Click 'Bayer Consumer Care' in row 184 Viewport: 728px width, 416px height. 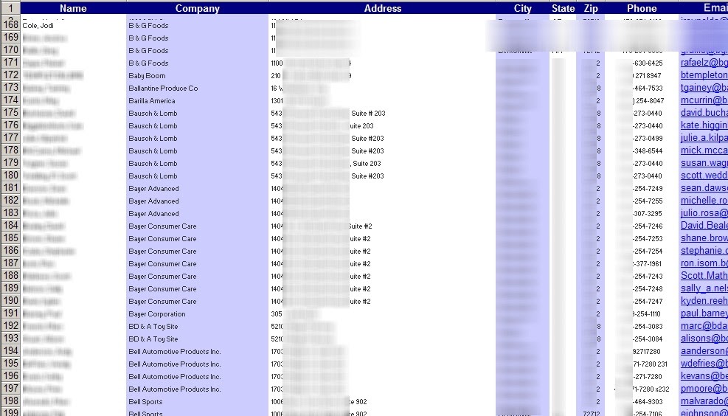pos(162,226)
